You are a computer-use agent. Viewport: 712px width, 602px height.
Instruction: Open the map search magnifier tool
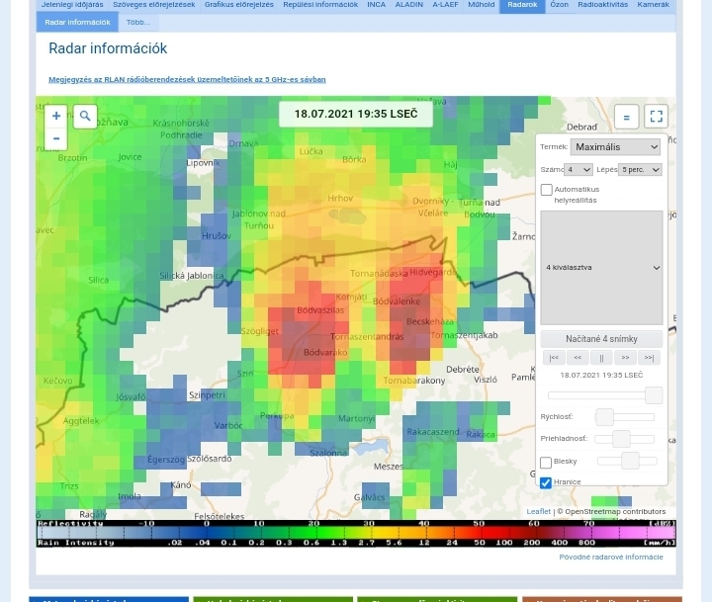click(x=85, y=117)
